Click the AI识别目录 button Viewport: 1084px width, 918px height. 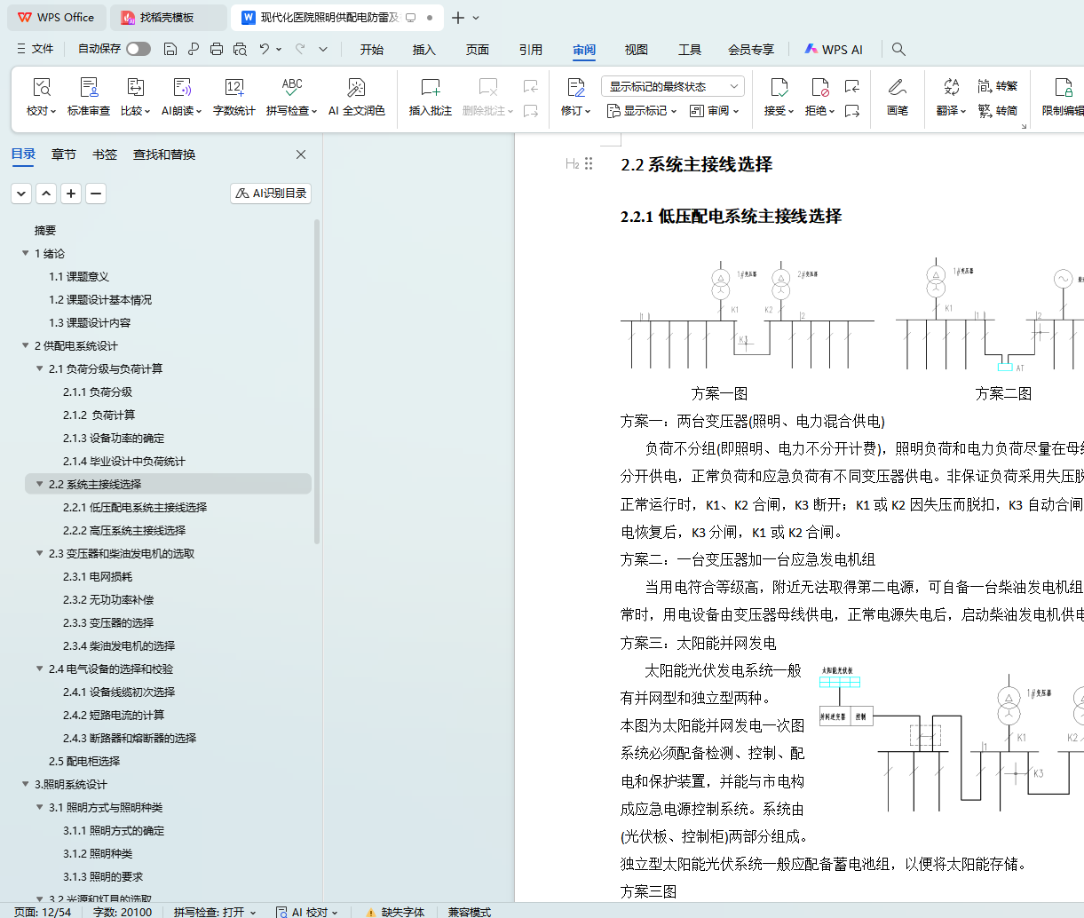pos(271,194)
